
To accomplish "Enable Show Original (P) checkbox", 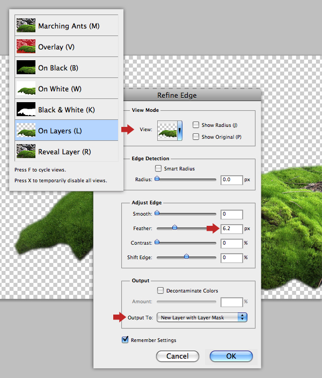I will tap(196, 137).
